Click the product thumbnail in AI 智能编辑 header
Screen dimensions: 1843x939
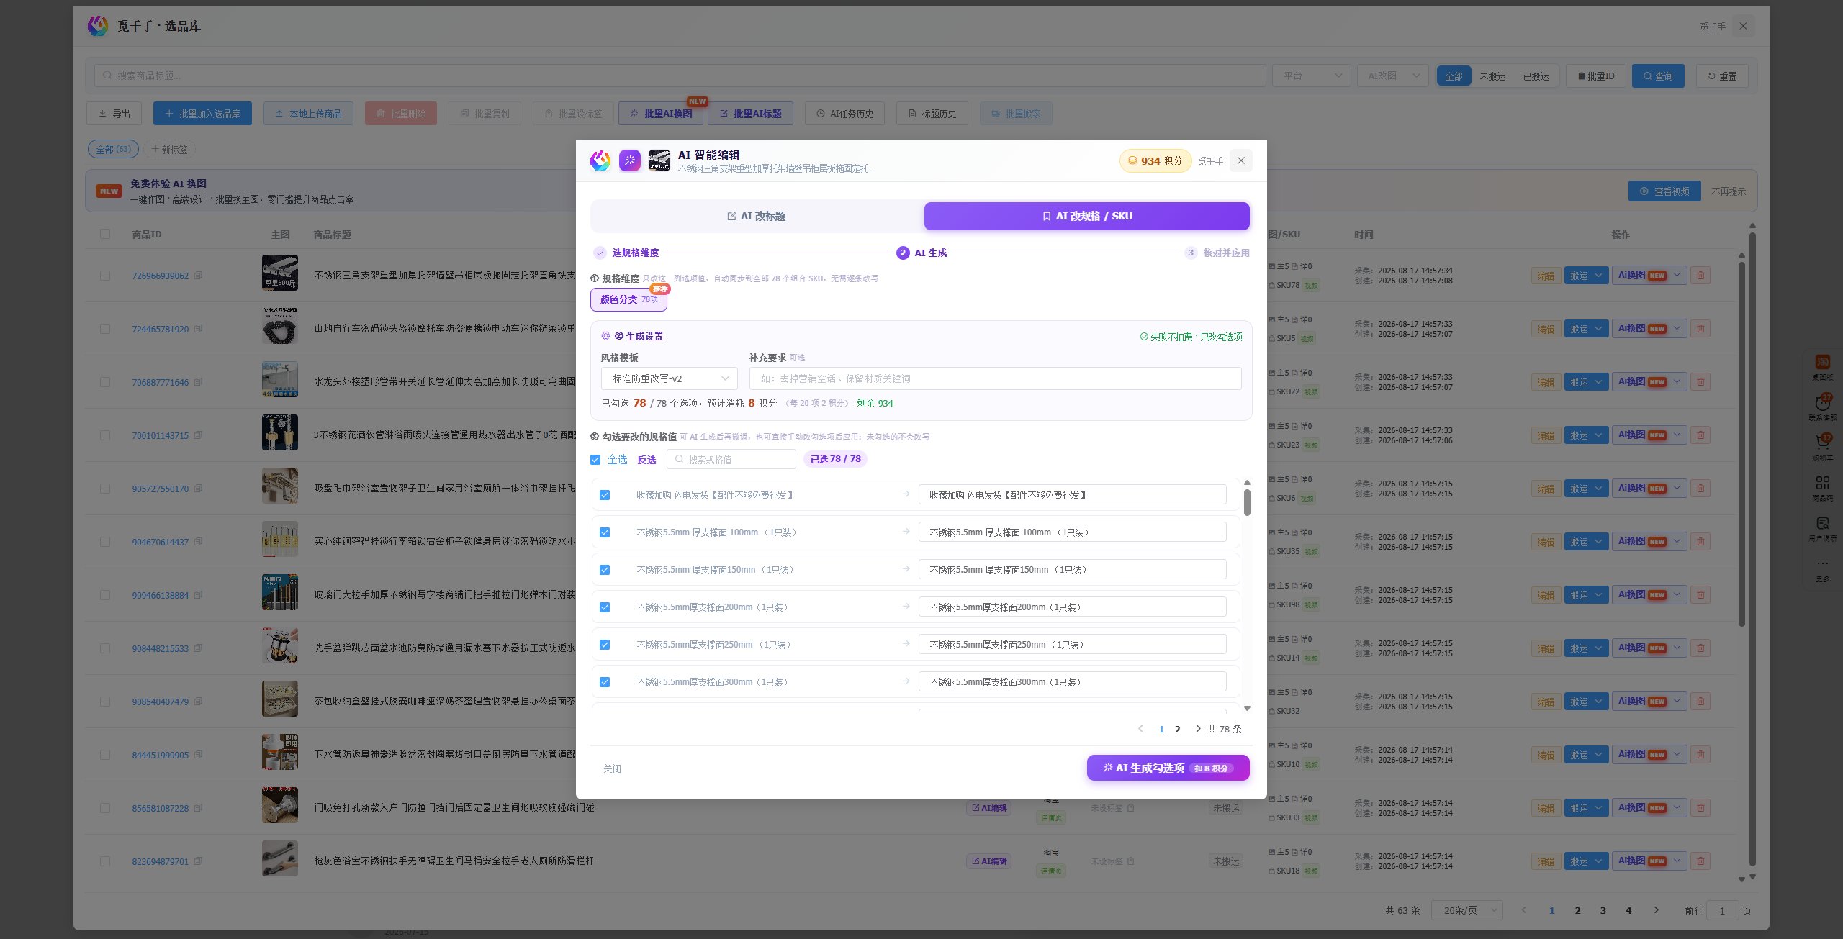(x=659, y=160)
